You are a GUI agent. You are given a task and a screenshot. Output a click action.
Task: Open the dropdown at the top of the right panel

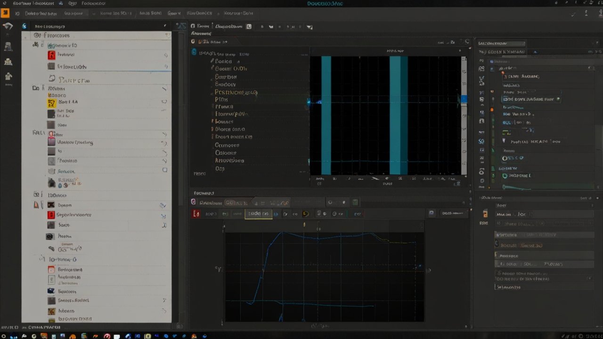[501, 43]
